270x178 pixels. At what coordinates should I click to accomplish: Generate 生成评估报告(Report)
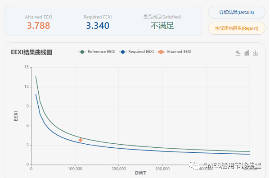[x=236, y=28]
